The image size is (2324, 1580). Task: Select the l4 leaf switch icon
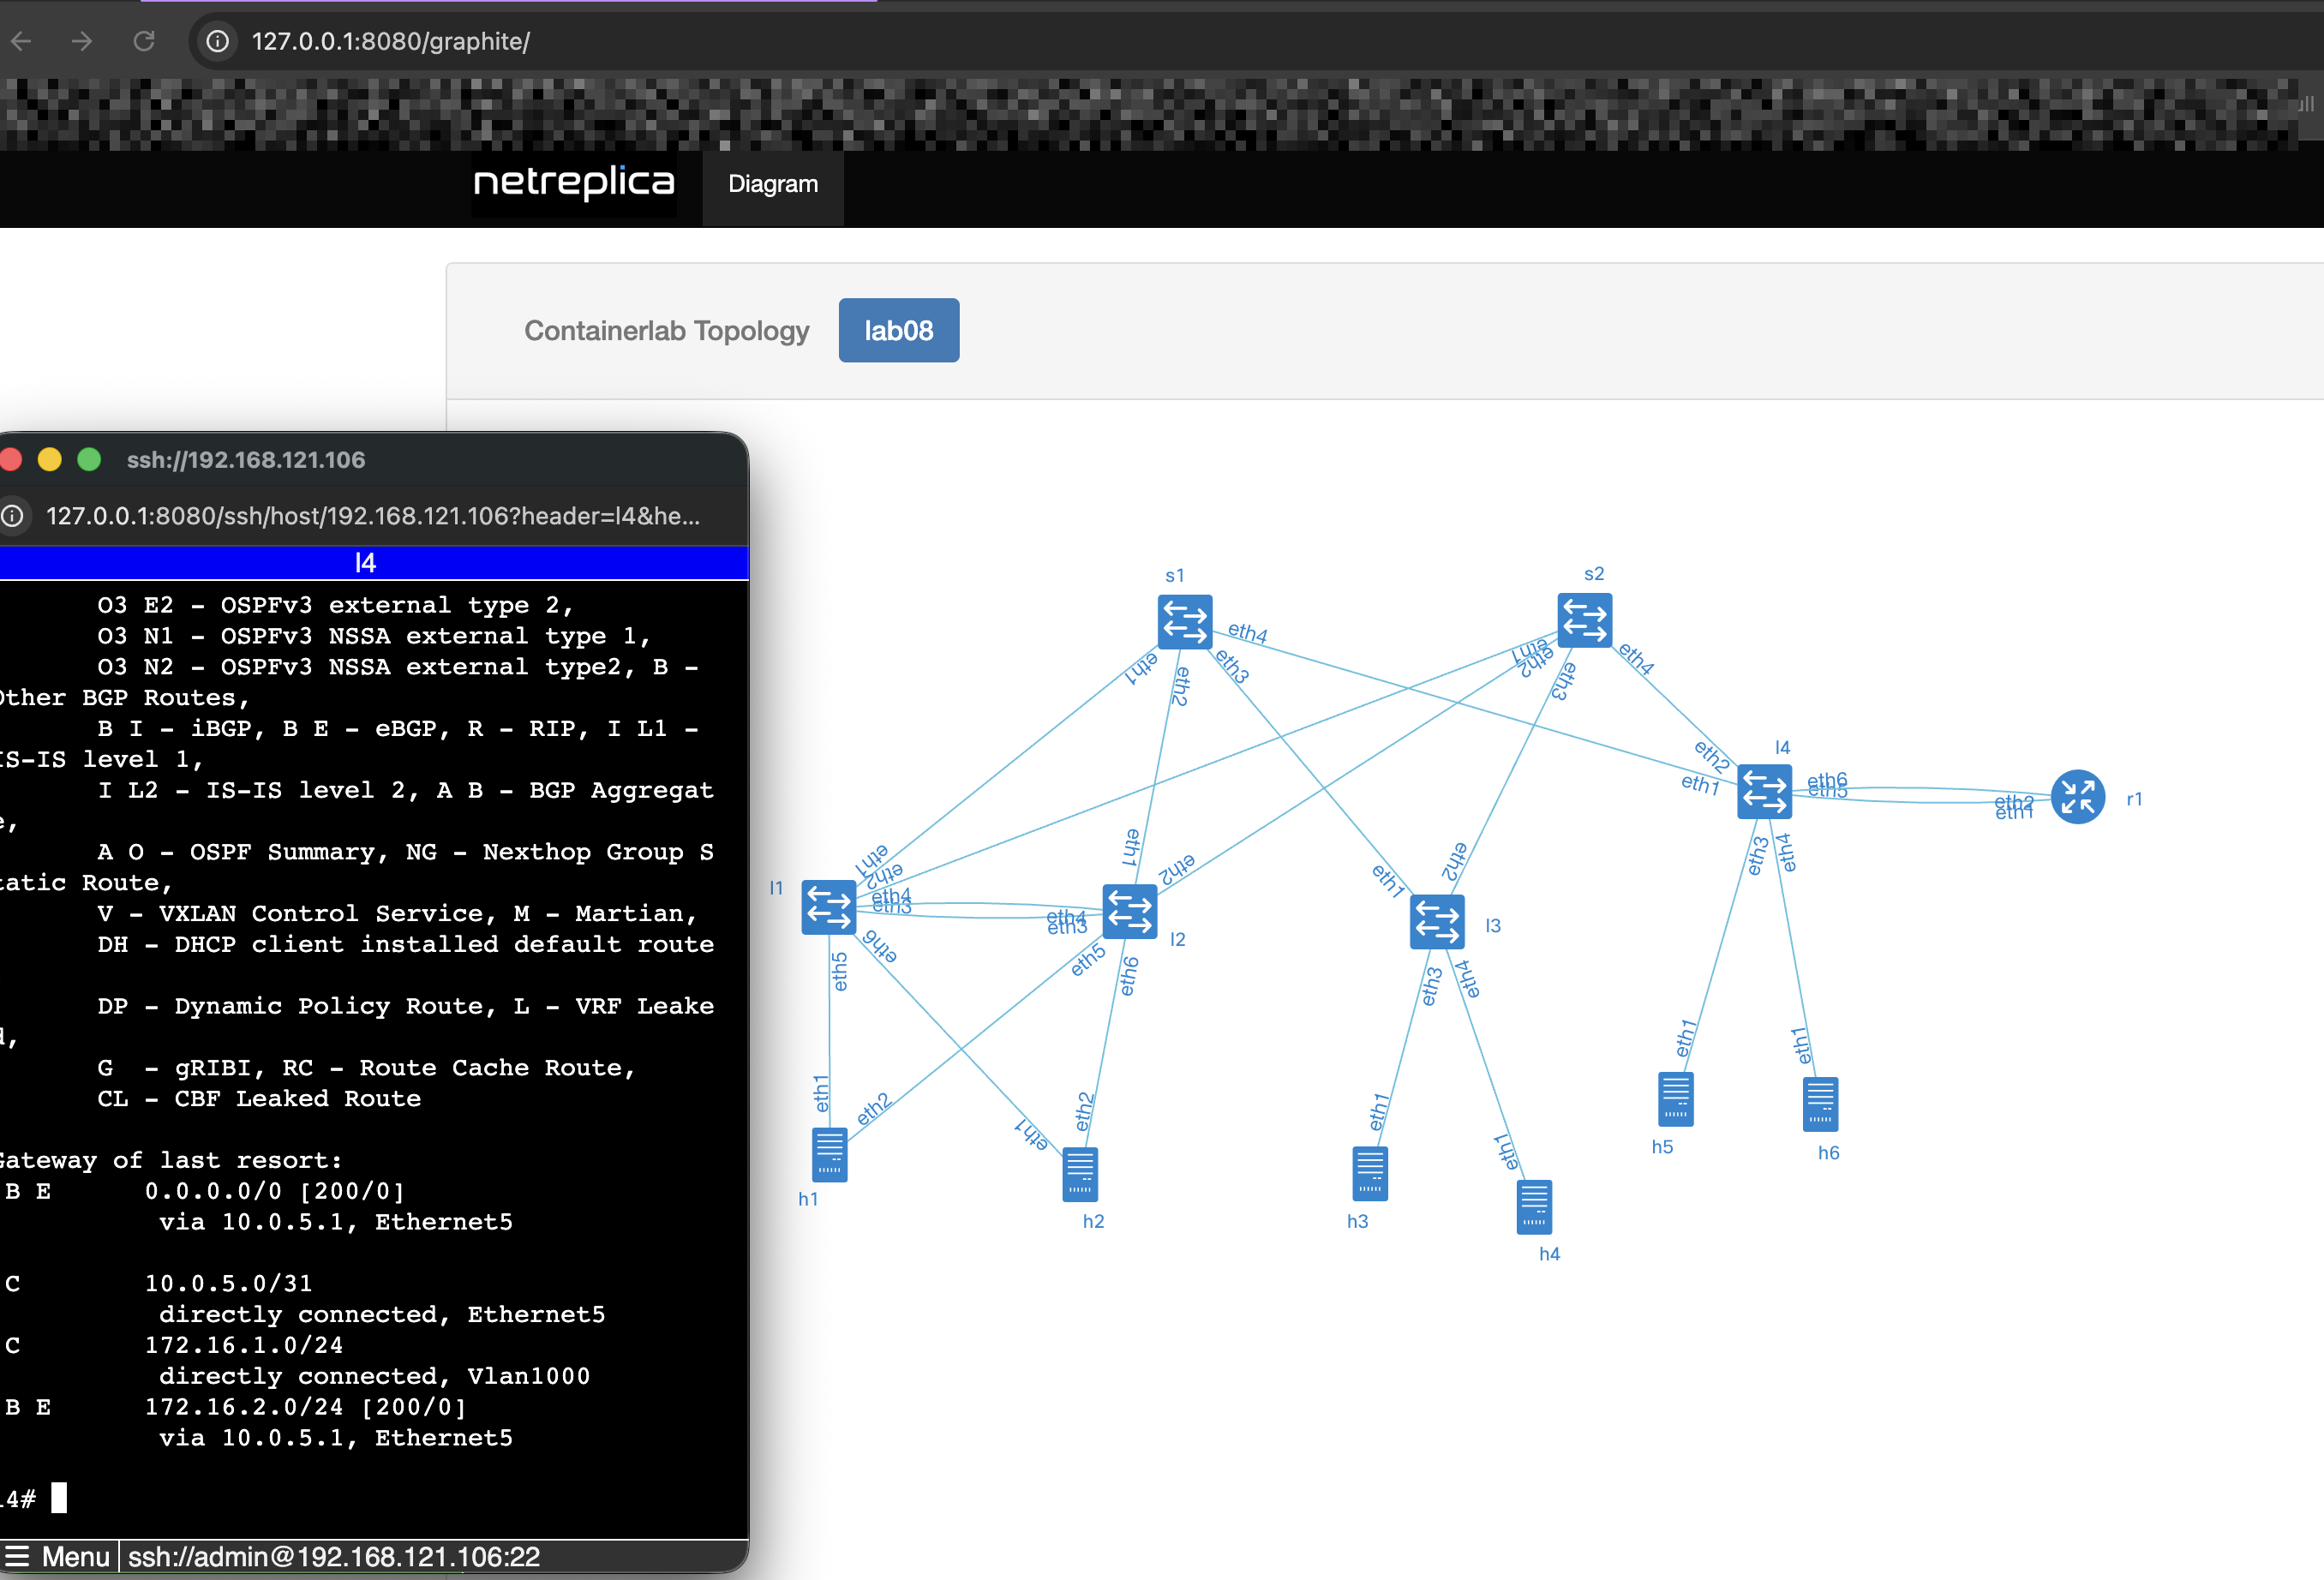1764,791
